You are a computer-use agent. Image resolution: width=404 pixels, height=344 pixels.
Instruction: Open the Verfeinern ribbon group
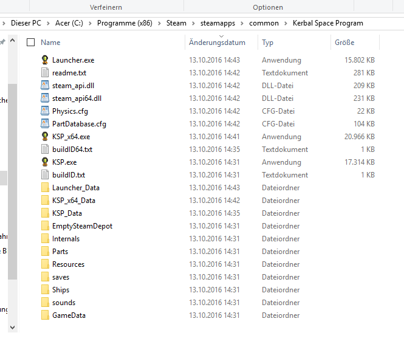(x=106, y=7)
